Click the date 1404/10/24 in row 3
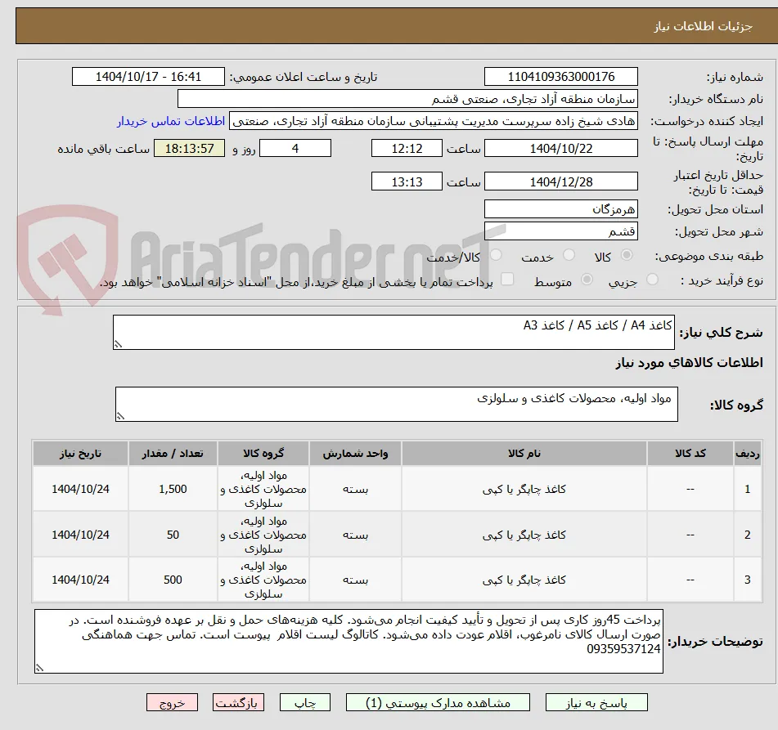This screenshot has height=730, width=778. (80, 580)
